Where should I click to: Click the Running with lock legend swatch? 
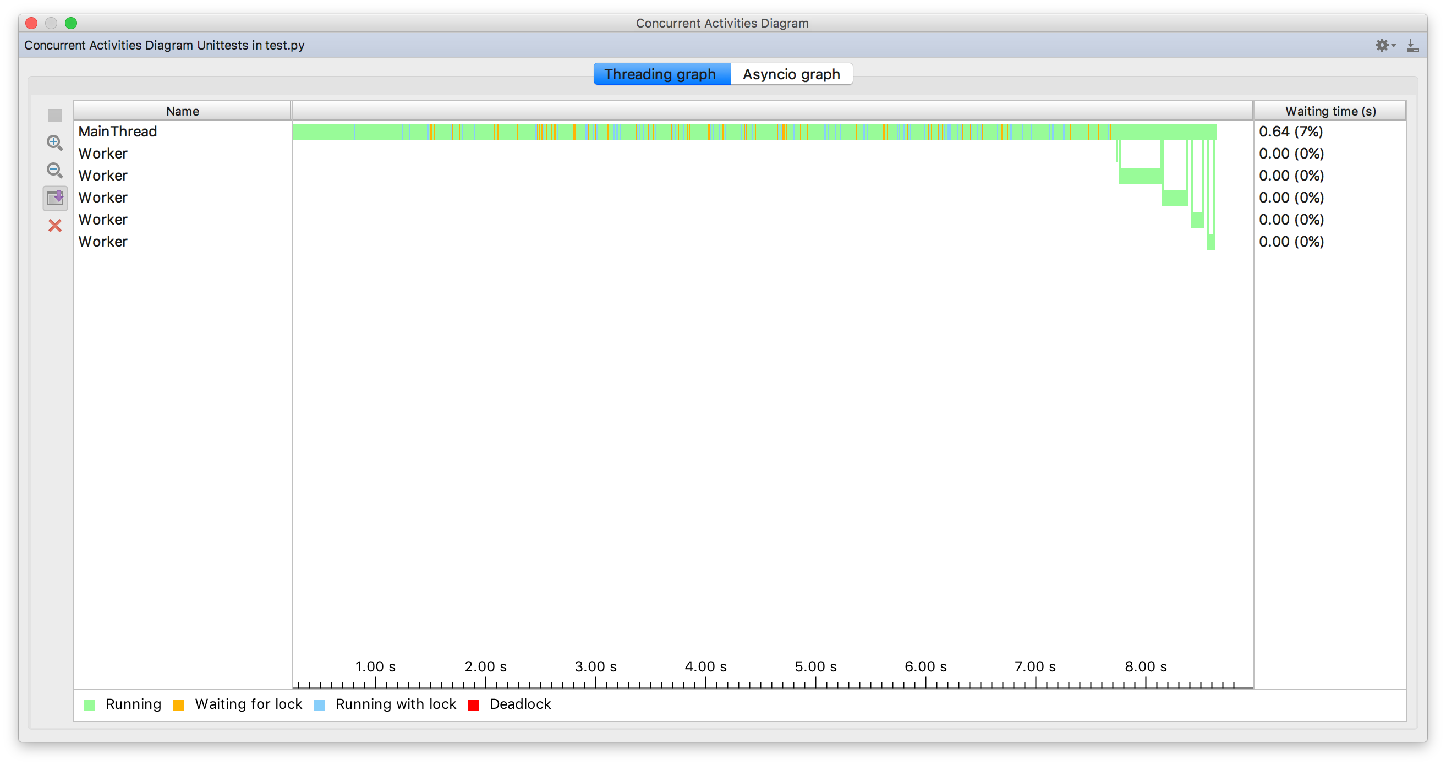point(319,706)
